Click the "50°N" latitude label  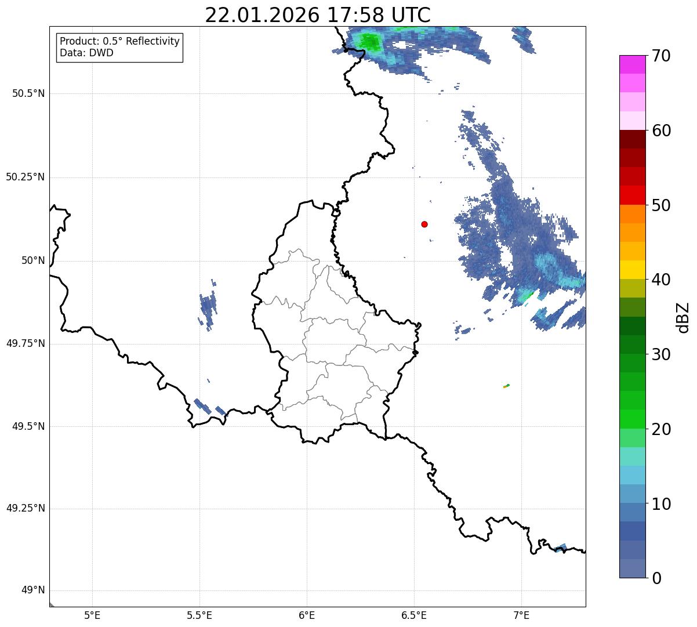(x=33, y=260)
